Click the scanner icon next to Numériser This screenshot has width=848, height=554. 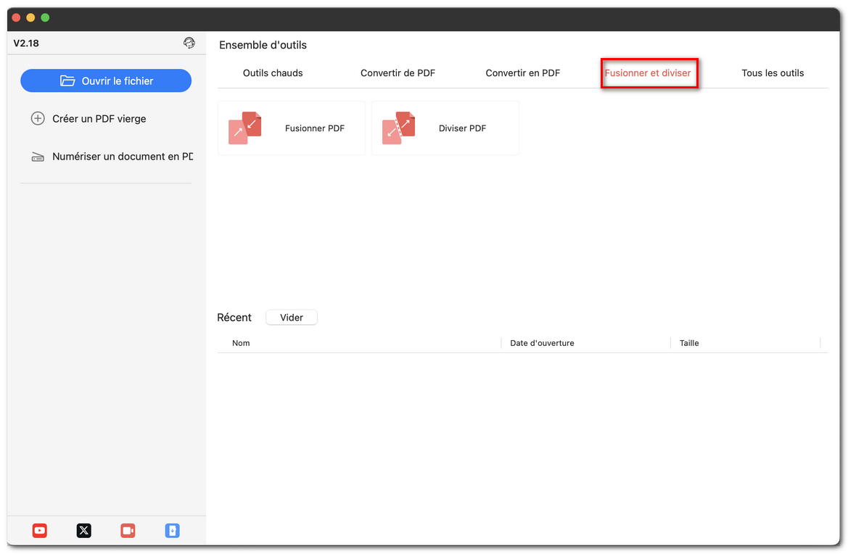pos(38,156)
